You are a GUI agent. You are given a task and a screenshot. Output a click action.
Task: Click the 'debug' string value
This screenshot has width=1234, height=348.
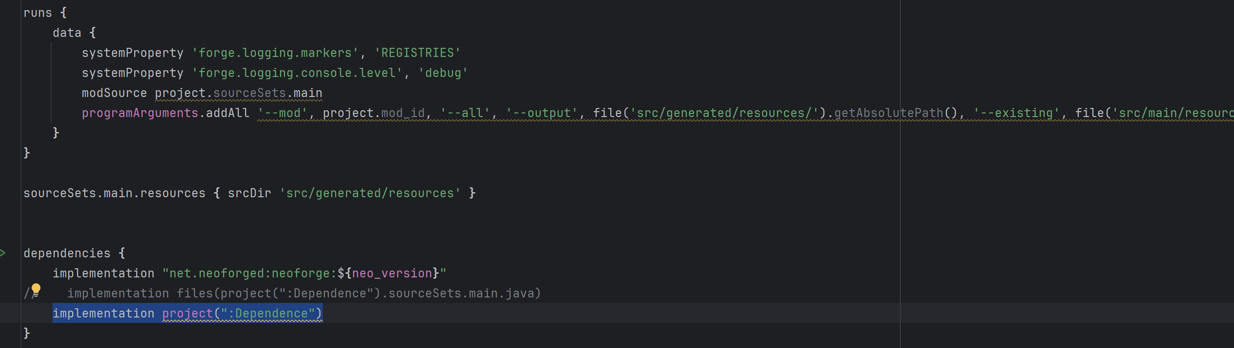(x=443, y=73)
